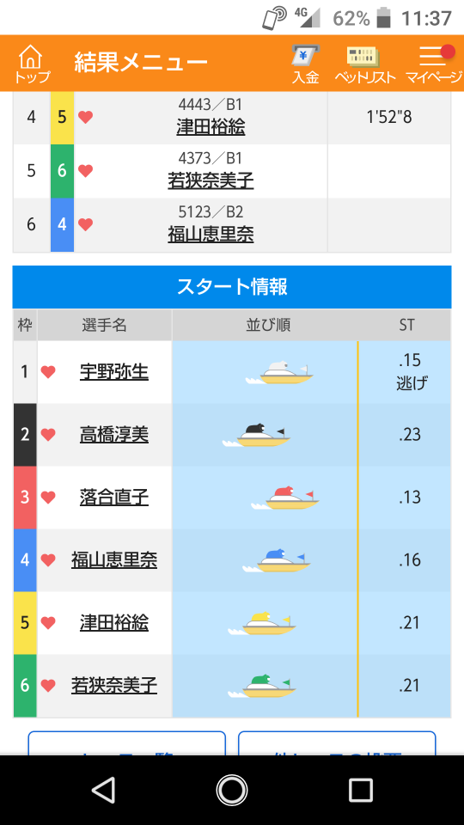Toggle favorite heart for 宇野弥生

(x=48, y=372)
